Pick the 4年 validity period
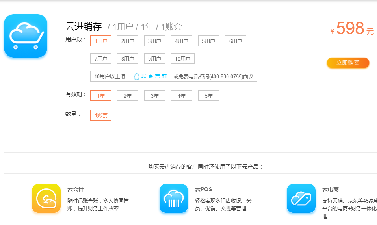This screenshot has height=225, width=377. (182, 96)
